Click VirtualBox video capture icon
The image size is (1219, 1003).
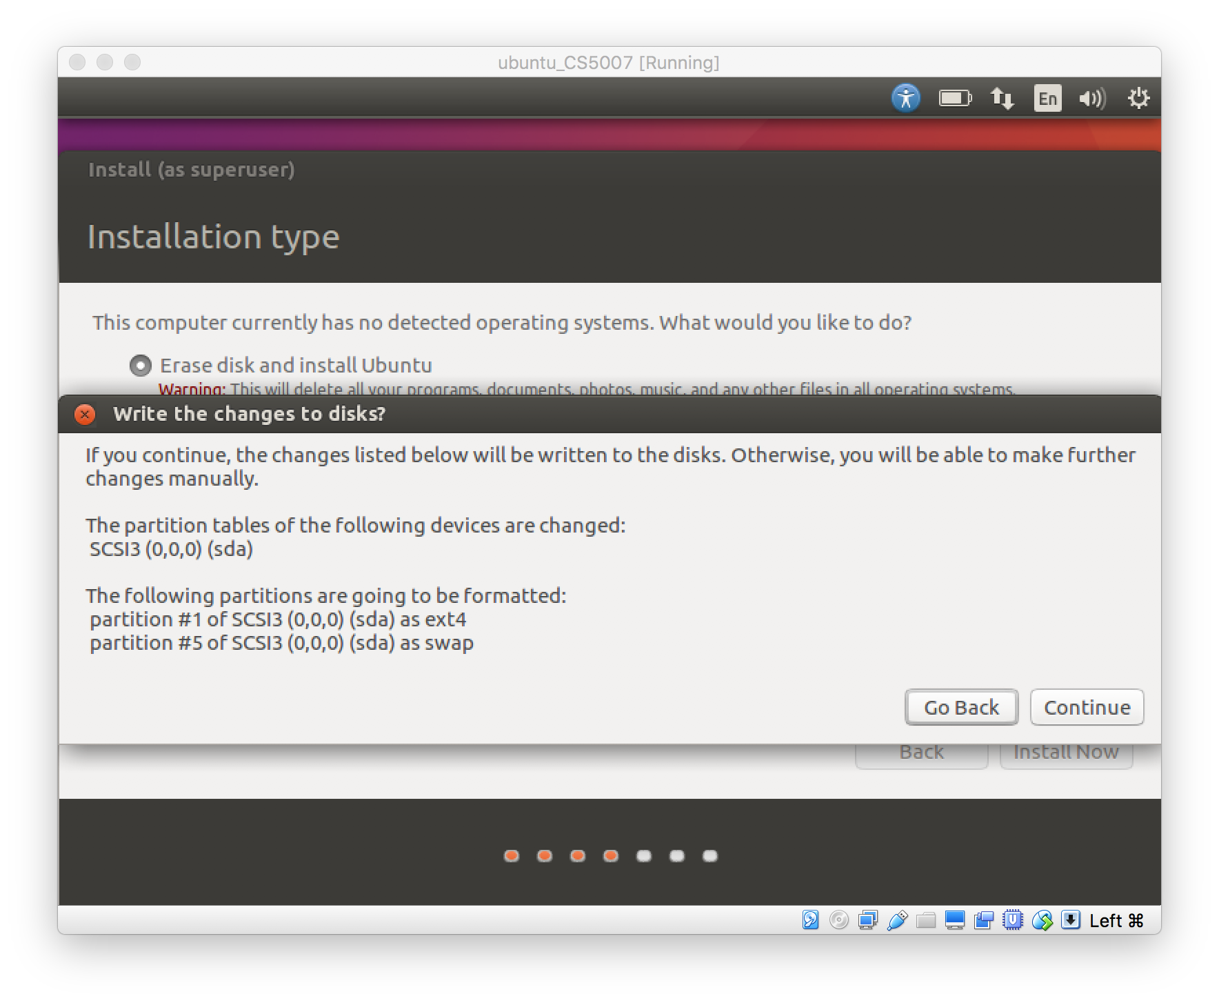(x=984, y=920)
